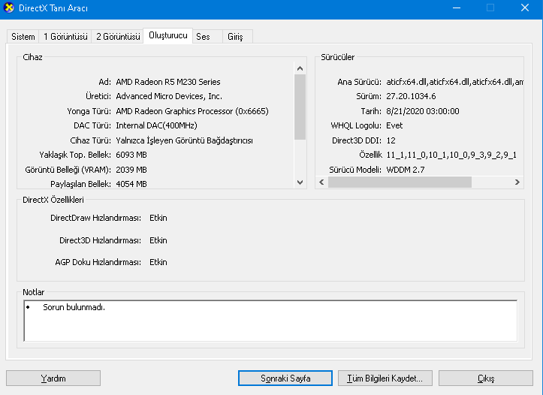The width and height of the screenshot is (543, 395).
Task: Click inside the Notlar text box
Action: [x=270, y=321]
